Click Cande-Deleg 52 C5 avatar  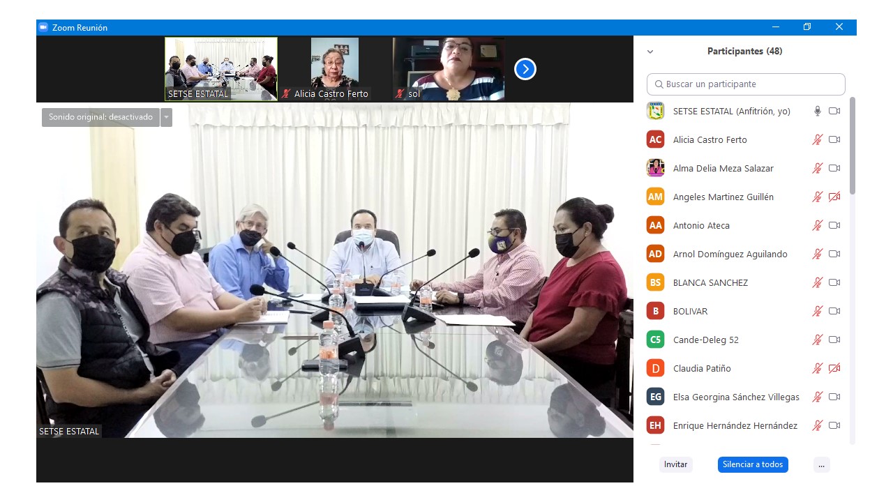click(x=655, y=340)
